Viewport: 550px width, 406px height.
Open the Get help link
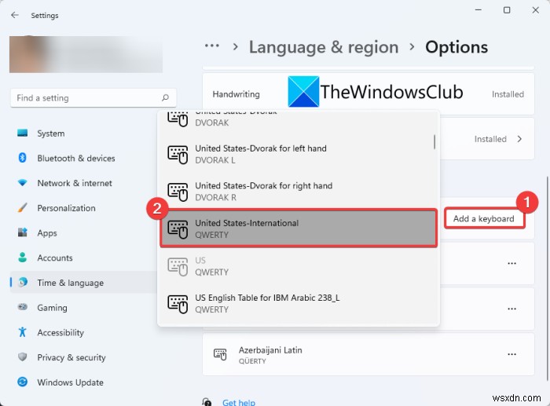click(239, 402)
